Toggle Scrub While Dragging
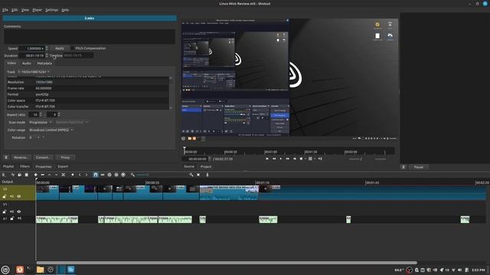490x275 pixels. (x=103, y=175)
